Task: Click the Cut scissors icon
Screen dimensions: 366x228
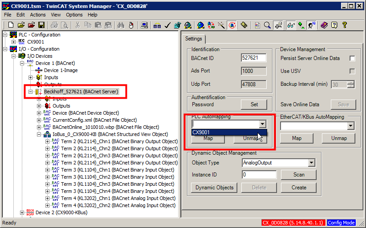Action: 78,25
